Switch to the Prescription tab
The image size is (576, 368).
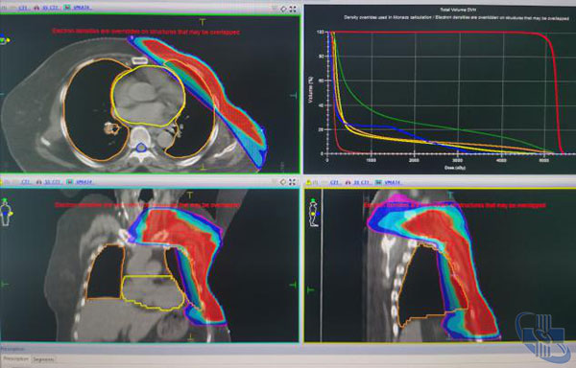[15, 359]
